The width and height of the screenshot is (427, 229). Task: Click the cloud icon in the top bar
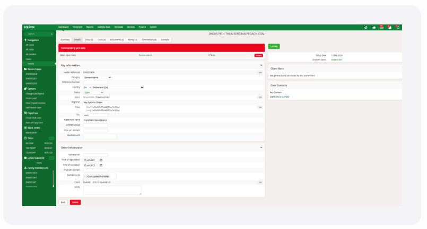pyautogui.click(x=373, y=27)
